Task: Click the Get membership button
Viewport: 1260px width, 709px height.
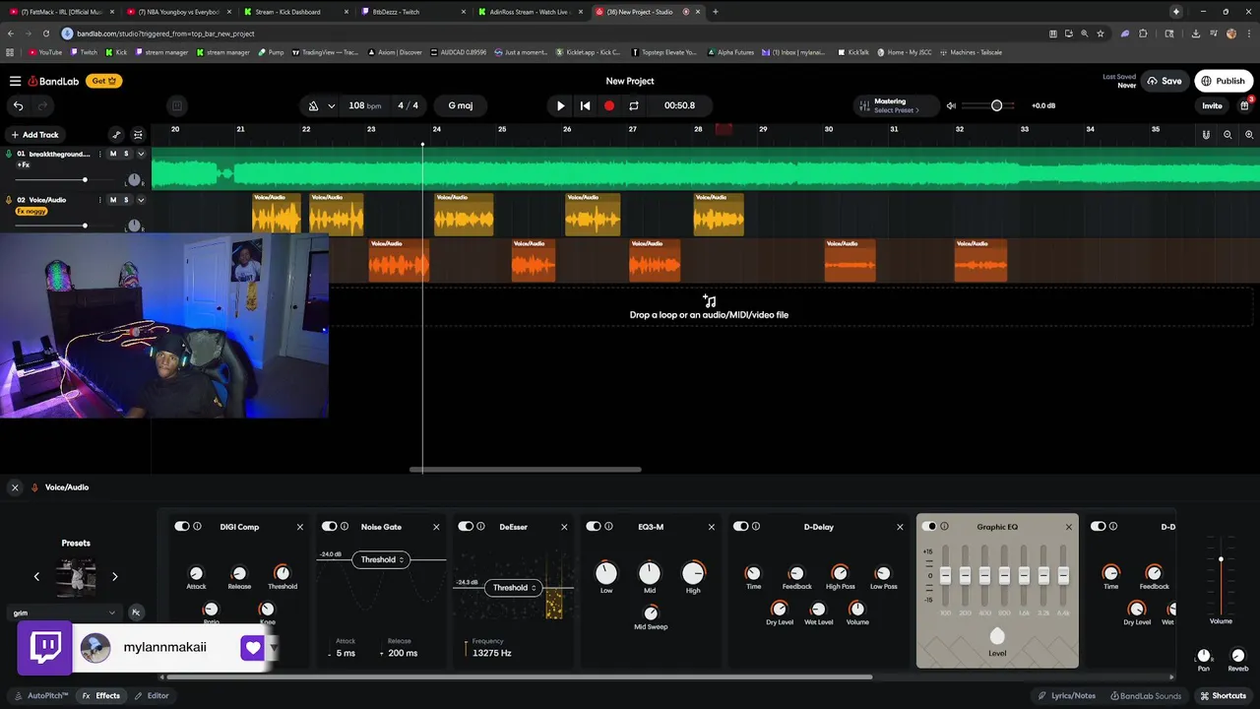Action: pyautogui.click(x=103, y=81)
